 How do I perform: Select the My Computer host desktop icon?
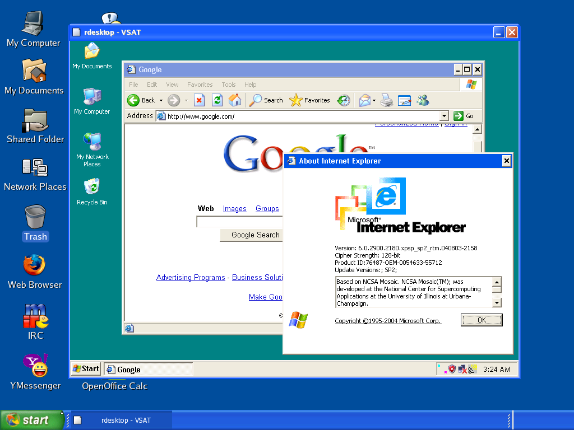pos(33,29)
